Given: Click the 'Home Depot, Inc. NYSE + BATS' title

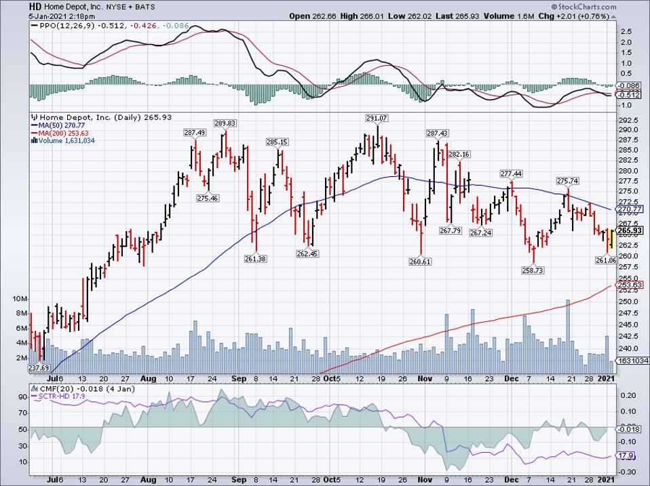Looking at the screenshot, I should [99, 7].
